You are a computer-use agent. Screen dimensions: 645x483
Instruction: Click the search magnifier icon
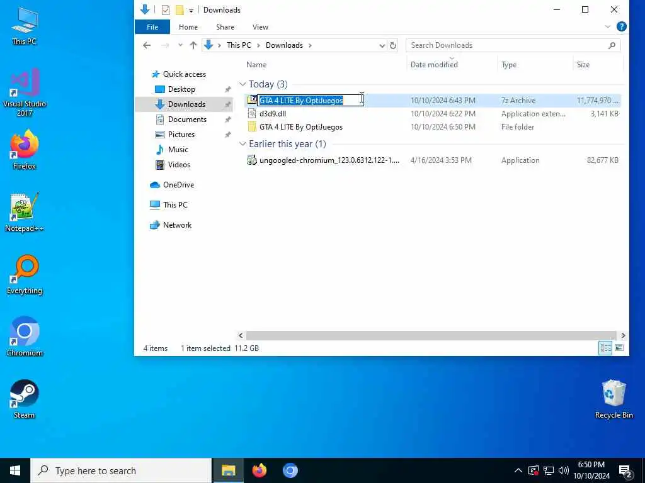(x=612, y=45)
